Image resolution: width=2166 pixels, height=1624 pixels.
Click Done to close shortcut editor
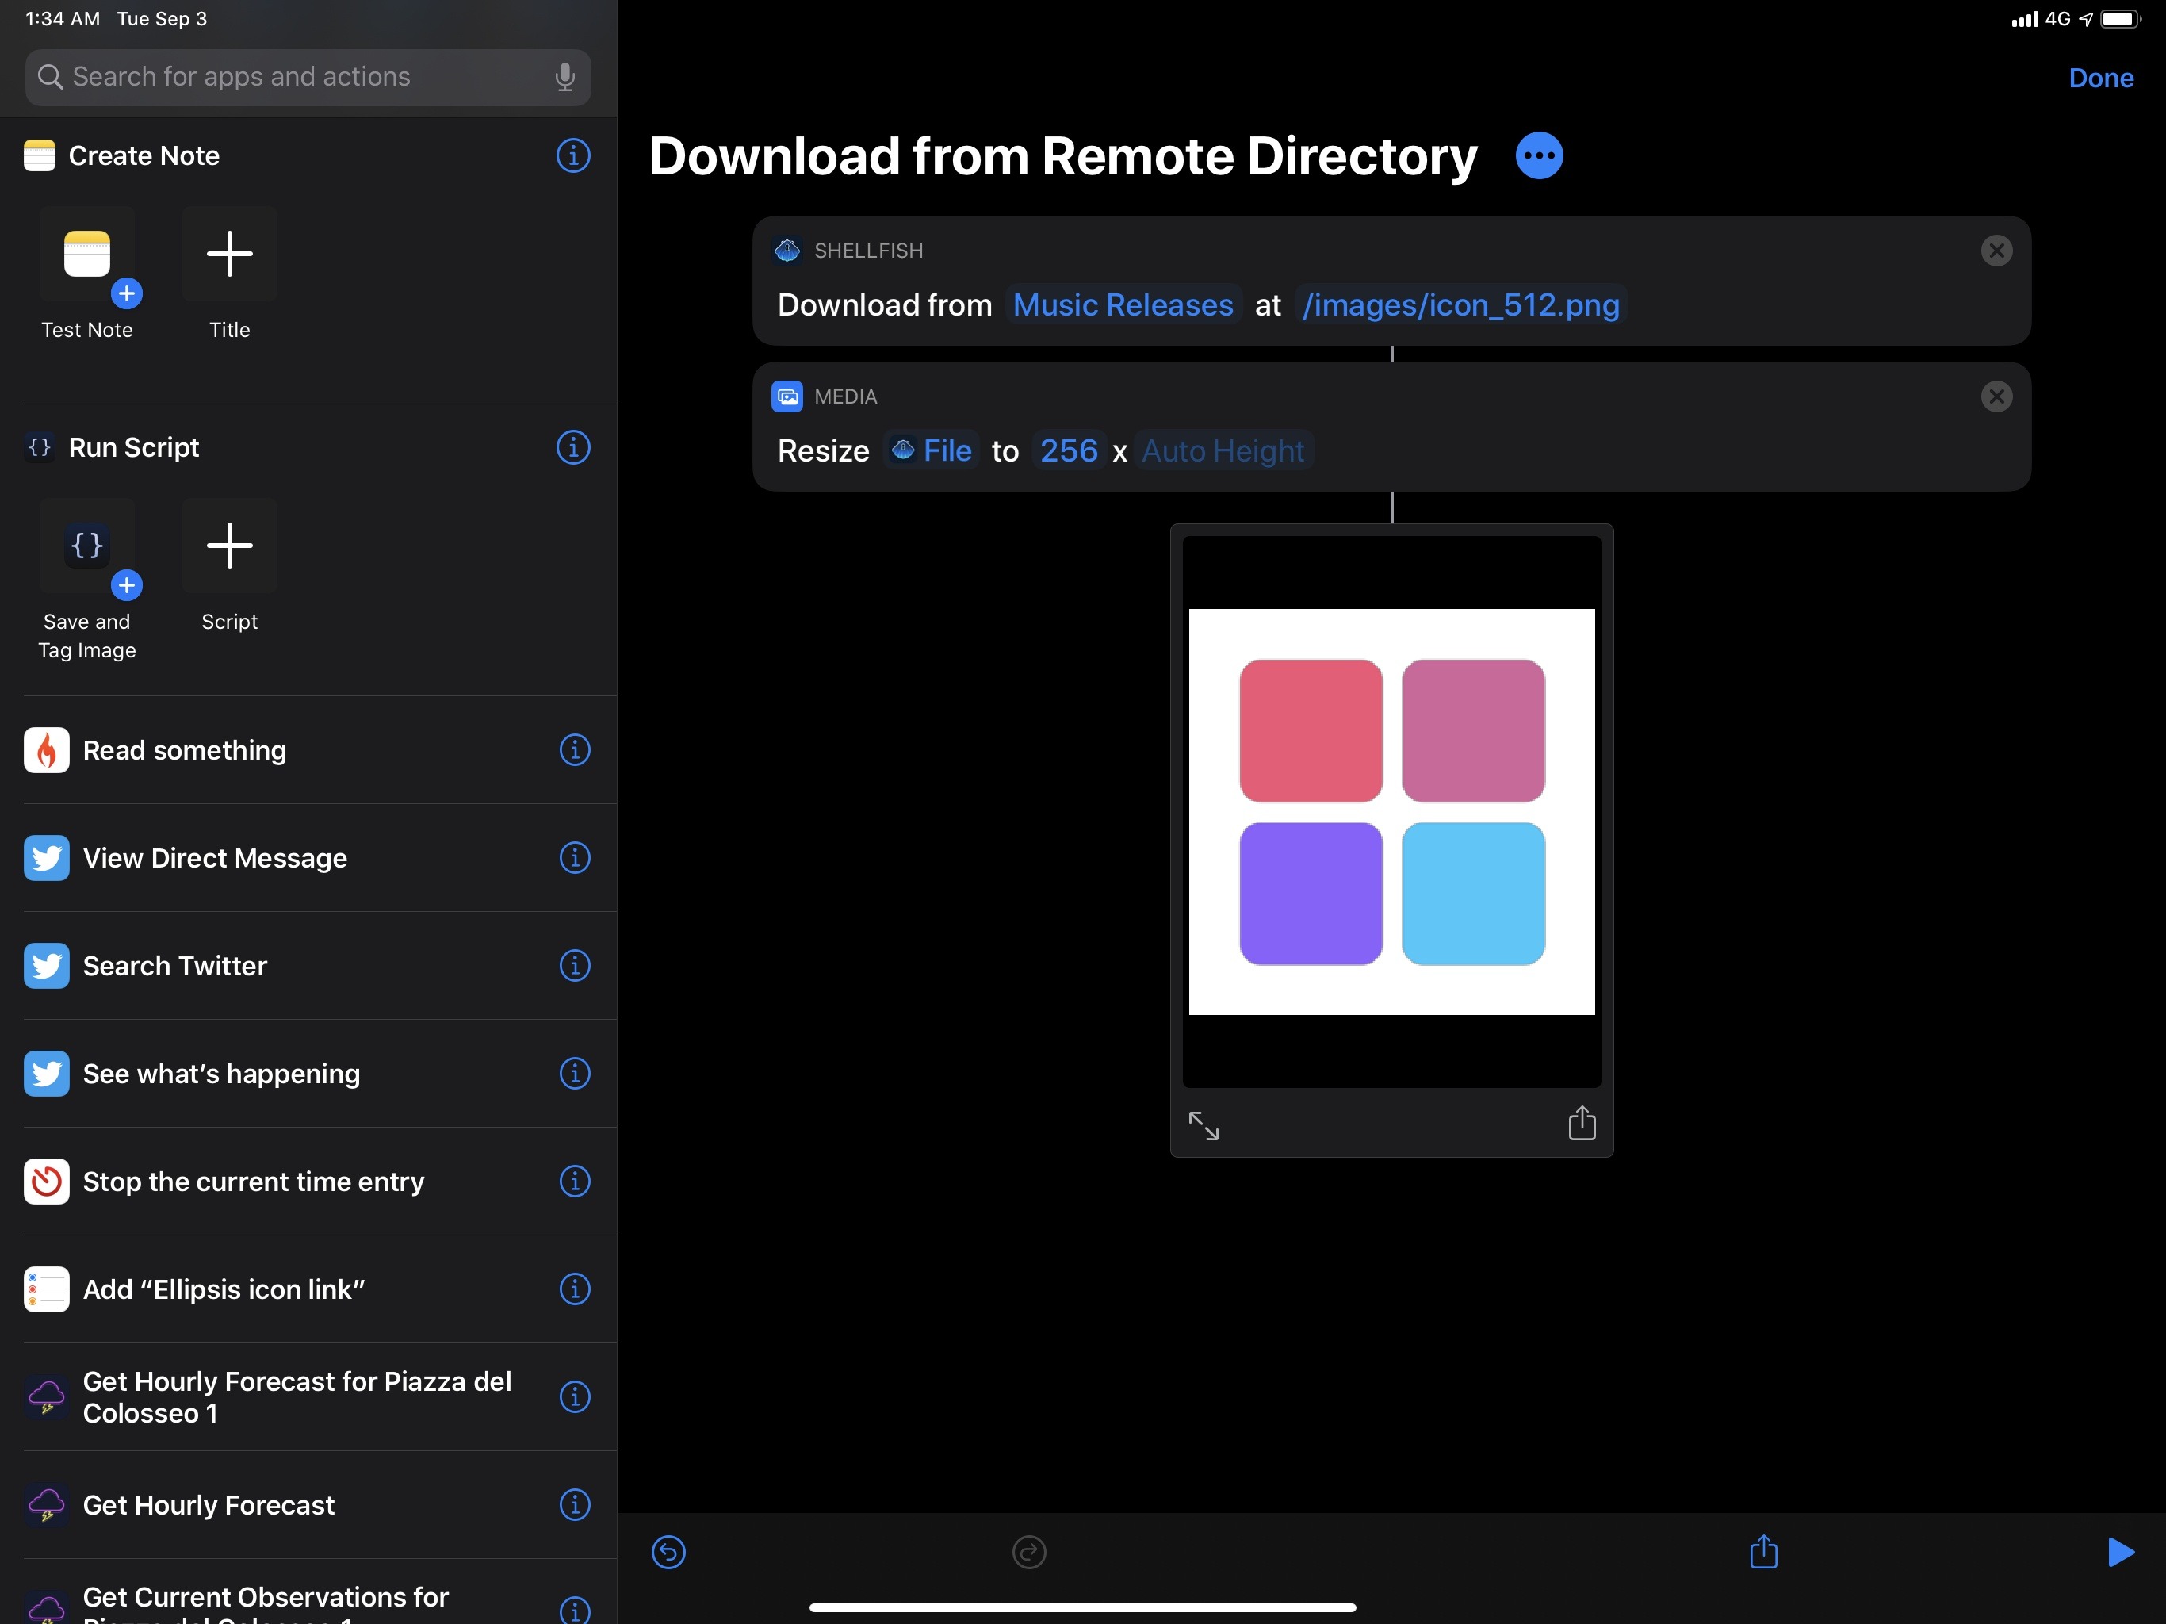click(x=2101, y=77)
